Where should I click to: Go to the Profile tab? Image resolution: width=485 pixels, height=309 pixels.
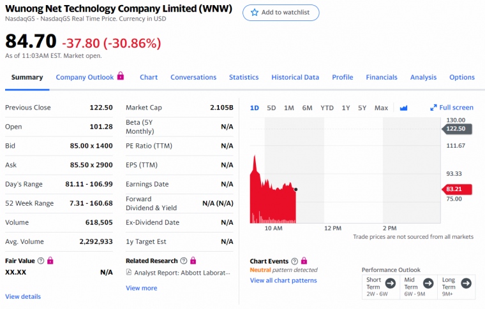point(343,77)
